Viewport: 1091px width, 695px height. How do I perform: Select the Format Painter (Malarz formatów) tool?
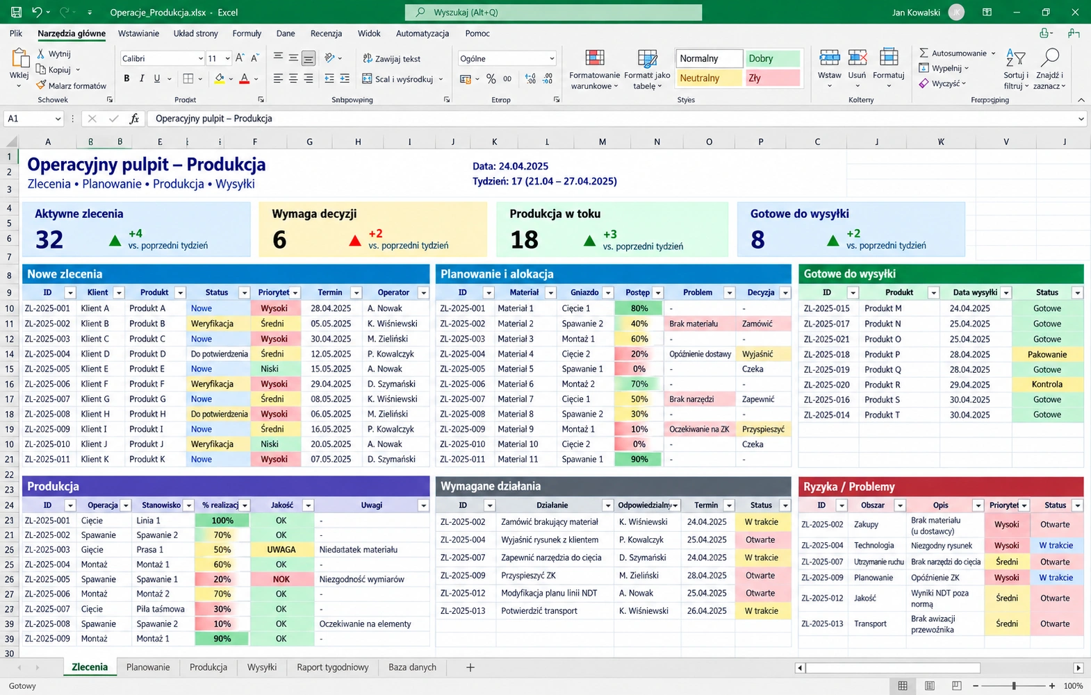click(72, 85)
